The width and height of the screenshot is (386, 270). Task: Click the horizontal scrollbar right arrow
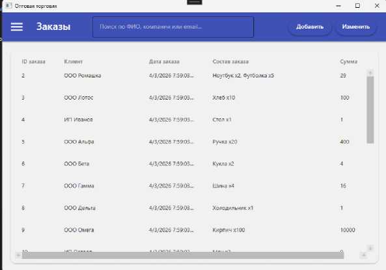point(364,255)
